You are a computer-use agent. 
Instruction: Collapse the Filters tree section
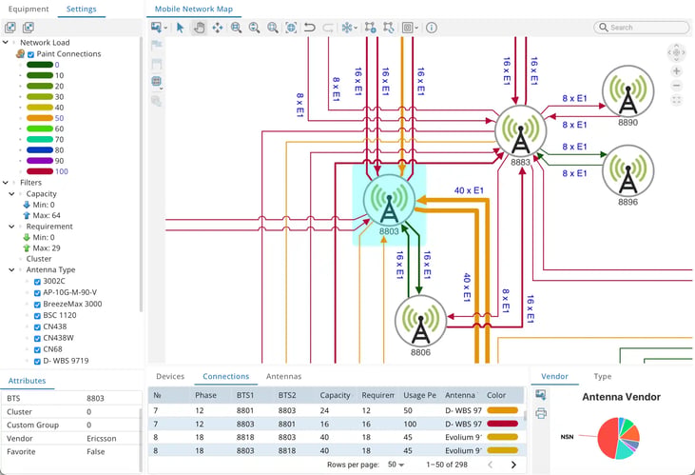click(6, 183)
